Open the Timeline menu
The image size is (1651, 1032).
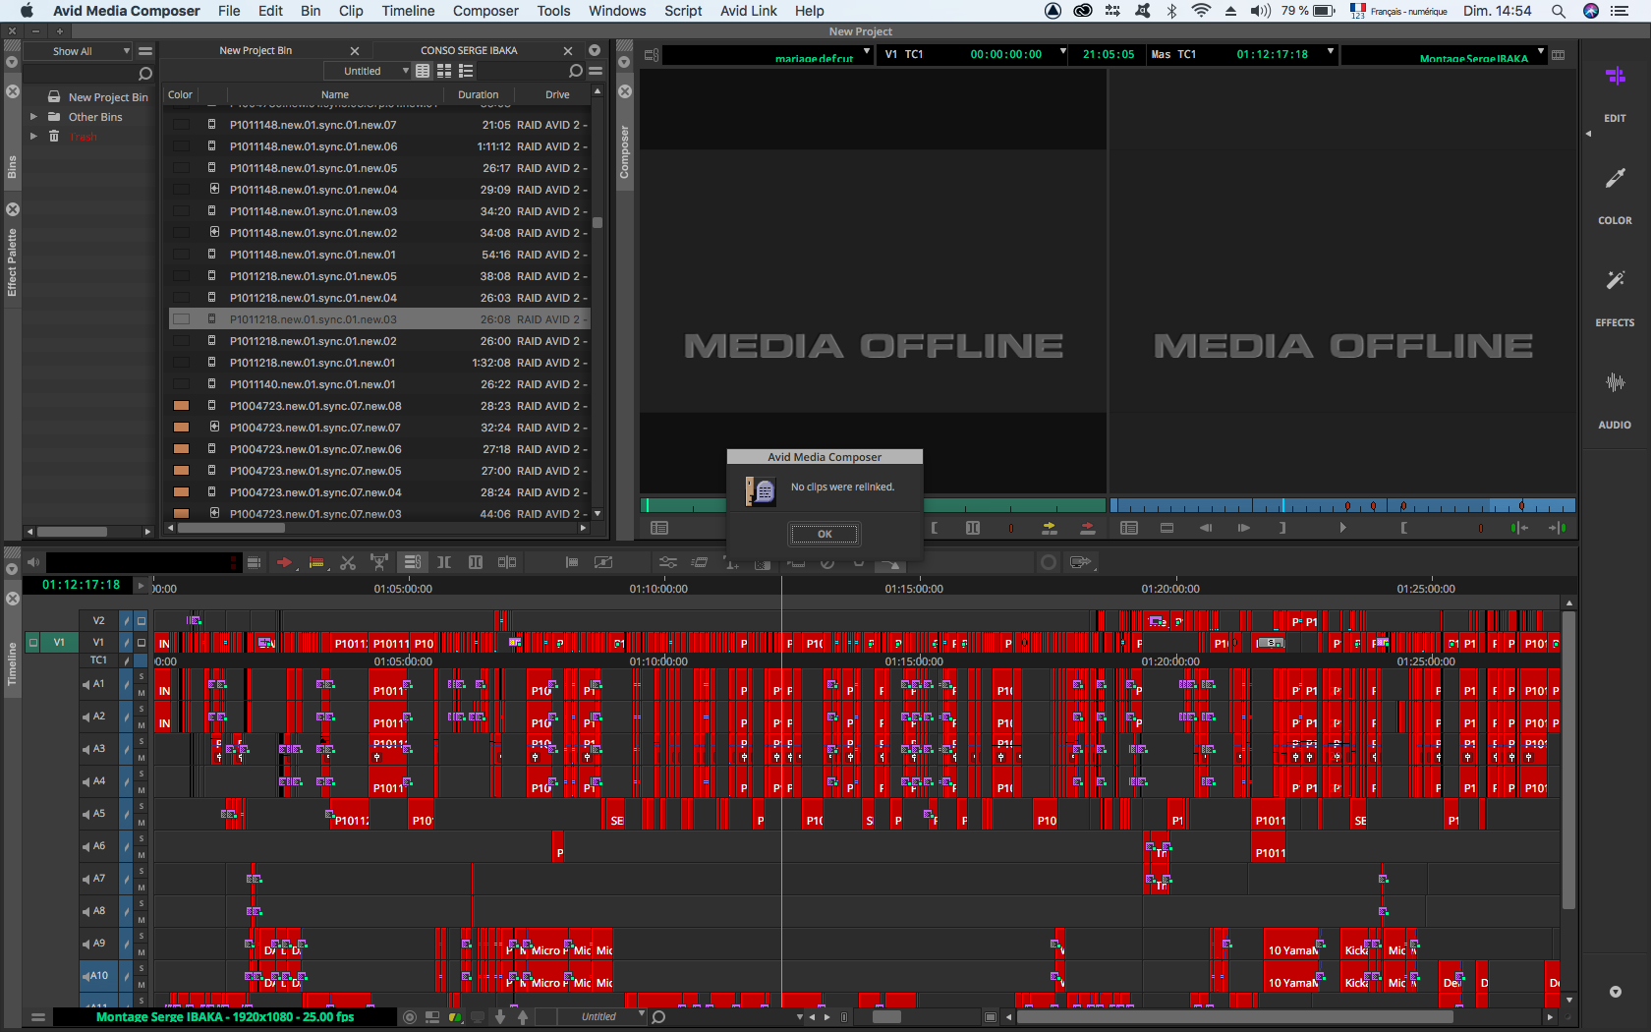pos(408,11)
